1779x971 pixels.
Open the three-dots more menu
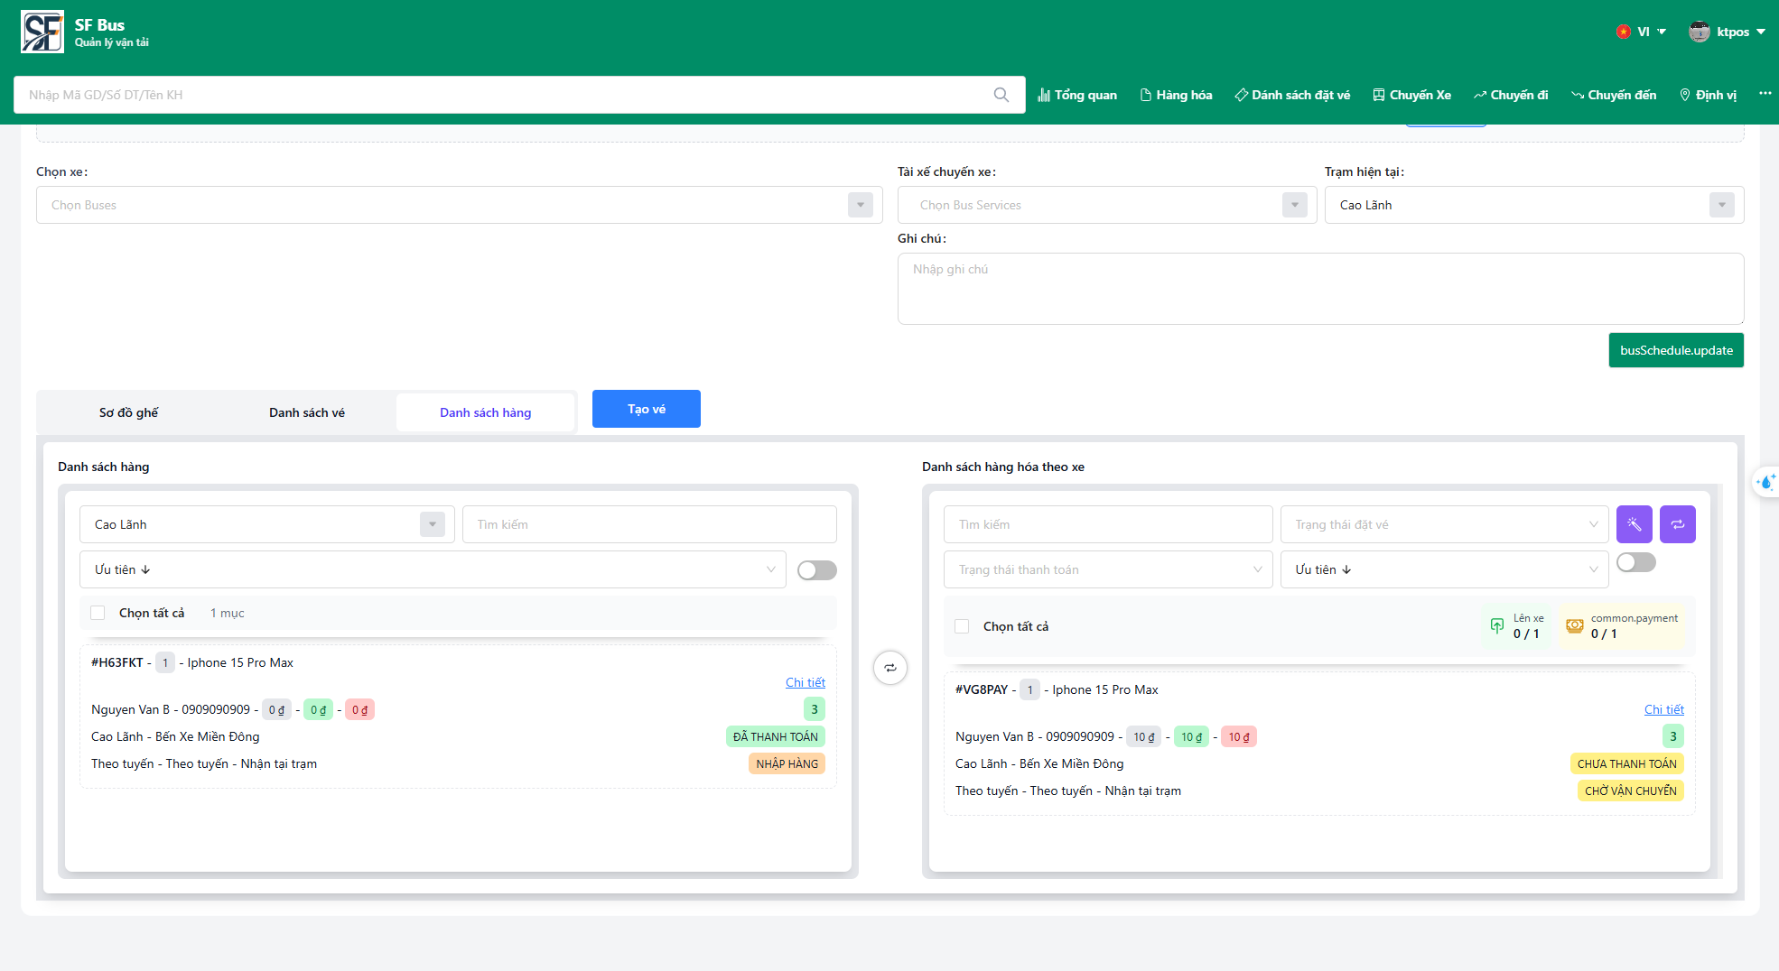1765,94
